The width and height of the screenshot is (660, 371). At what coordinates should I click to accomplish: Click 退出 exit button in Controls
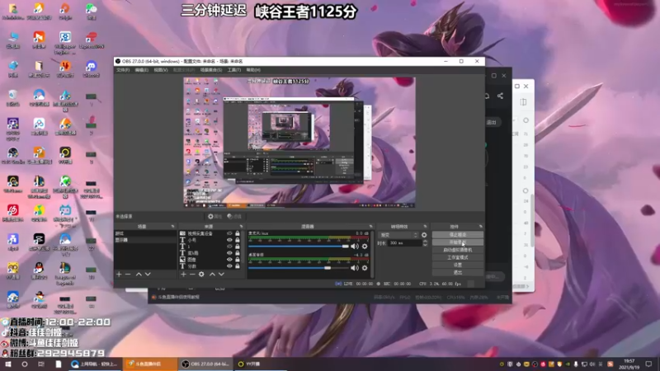(458, 273)
